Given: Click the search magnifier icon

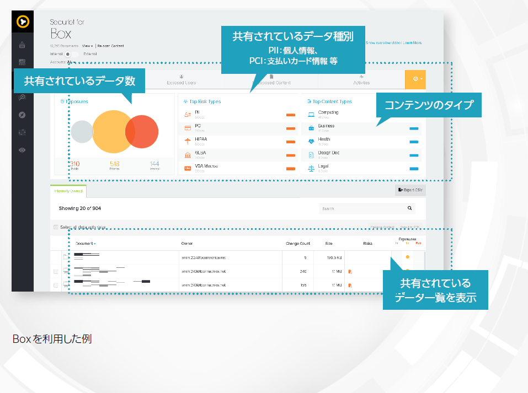Looking at the screenshot, I should click(x=409, y=208).
